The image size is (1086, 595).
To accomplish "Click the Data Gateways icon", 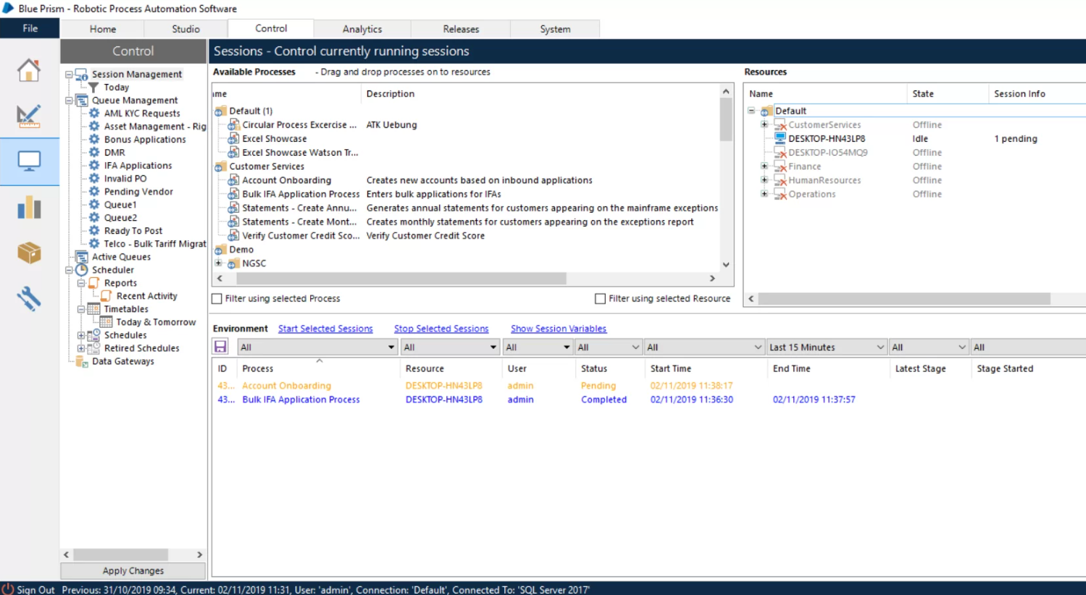I will 82,361.
